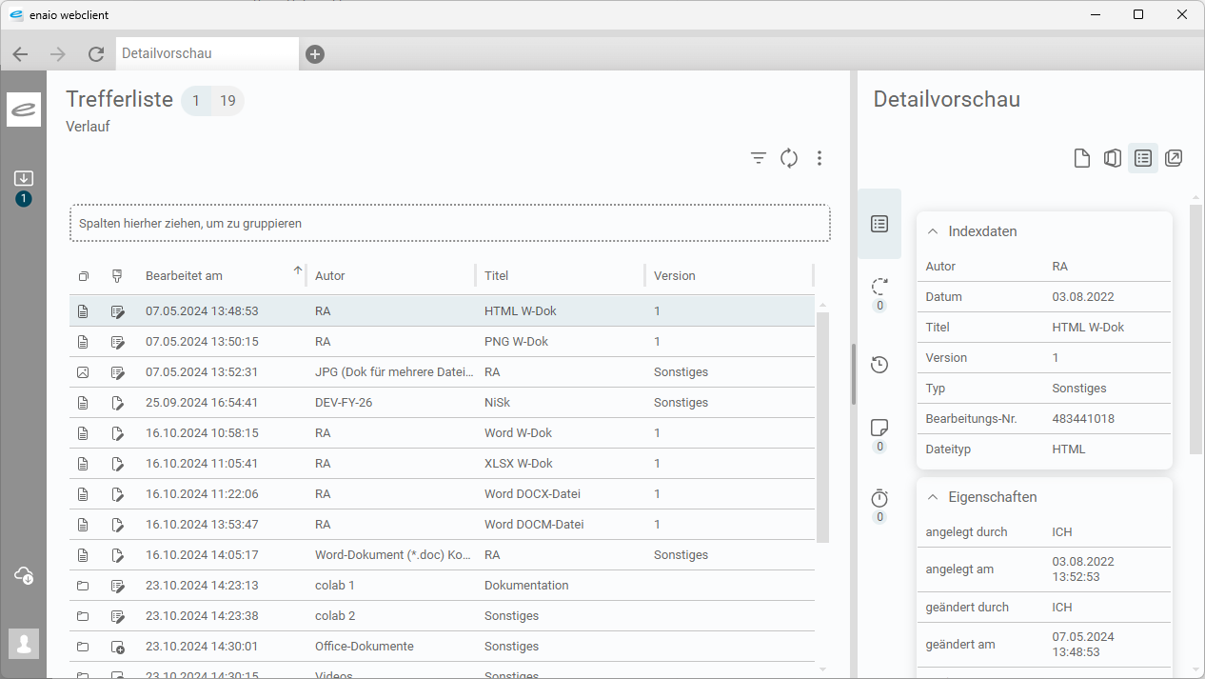The width and height of the screenshot is (1205, 679).
Task: Toggle select-all icon in table header
Action: tap(84, 276)
